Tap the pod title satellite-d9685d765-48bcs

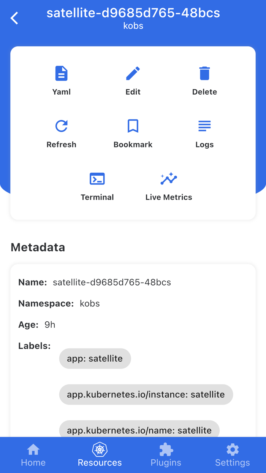click(133, 13)
